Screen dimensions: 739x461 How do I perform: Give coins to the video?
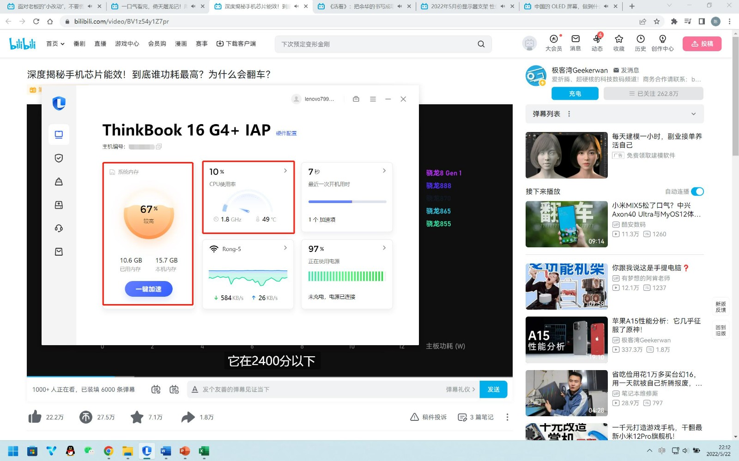[x=86, y=417]
